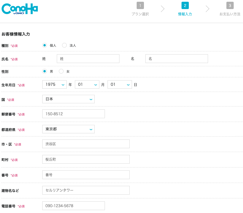
Task: Open the birth year dropdown showing 1975
Action: tap(54, 85)
